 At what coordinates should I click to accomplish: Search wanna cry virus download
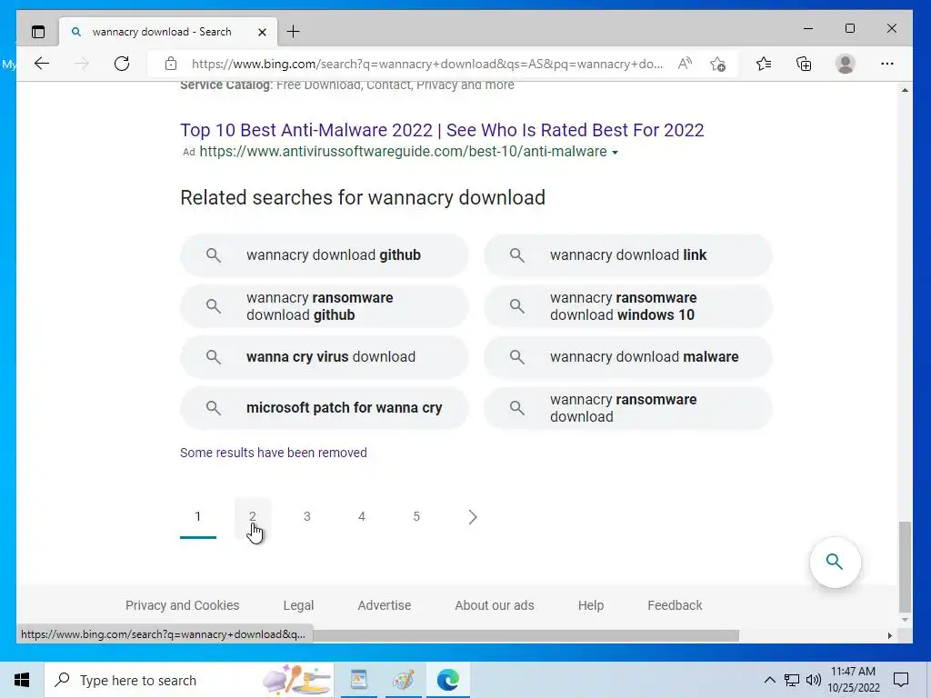pyautogui.click(x=325, y=357)
